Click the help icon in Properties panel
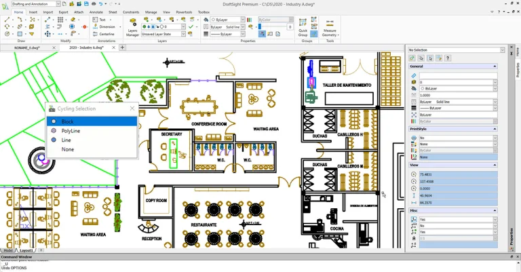 448,58
